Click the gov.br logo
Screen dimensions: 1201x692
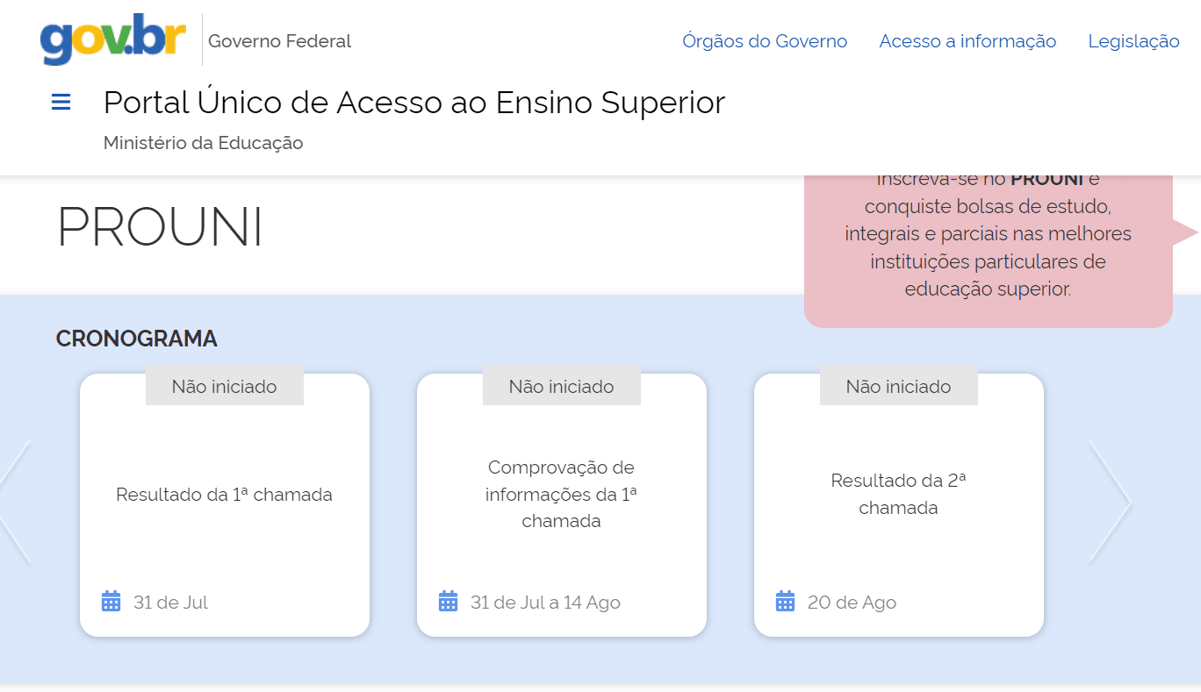113,39
